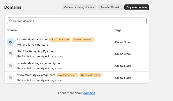Click Needs attention badge on www.streetstylevintage.com row
Viewport: 173px width, 101px height.
pyautogui.click(x=90, y=75)
